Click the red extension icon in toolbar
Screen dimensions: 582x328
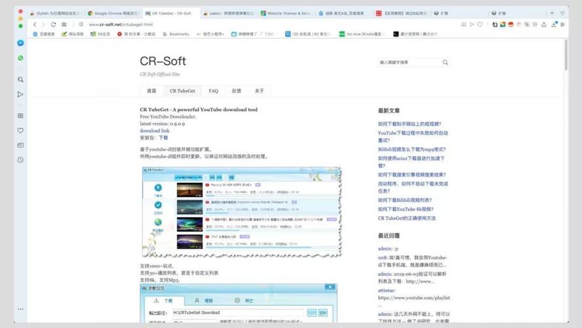511,24
